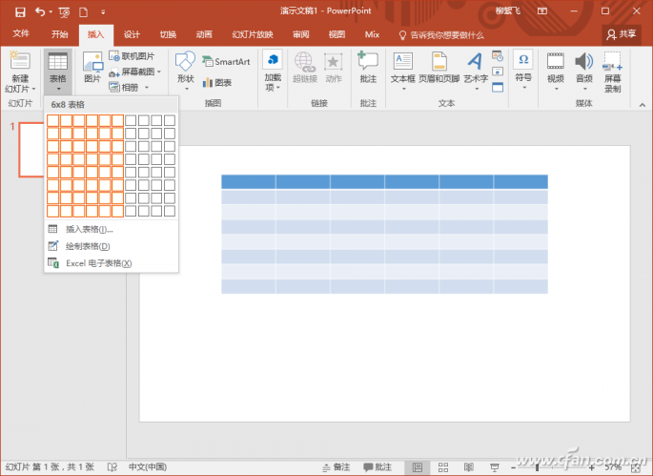Insert a 文本框 (Text Box)
Screen dimensions: 653x476
coord(402,71)
